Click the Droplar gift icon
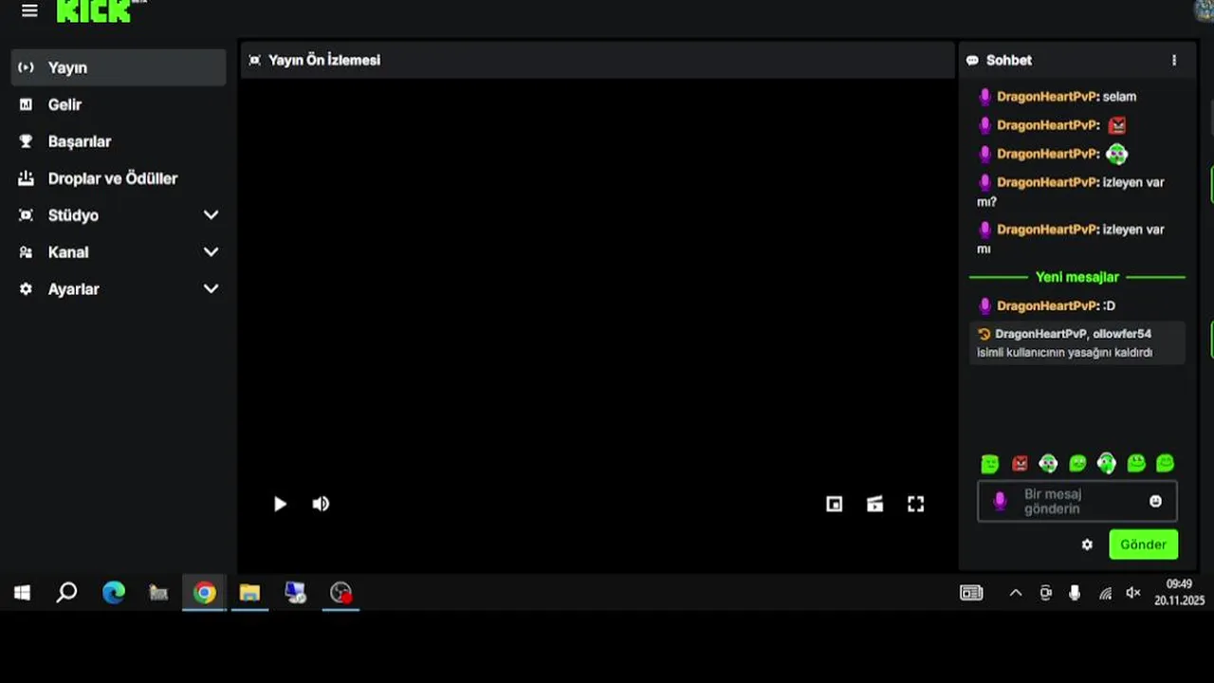This screenshot has width=1214, height=683. click(x=27, y=178)
